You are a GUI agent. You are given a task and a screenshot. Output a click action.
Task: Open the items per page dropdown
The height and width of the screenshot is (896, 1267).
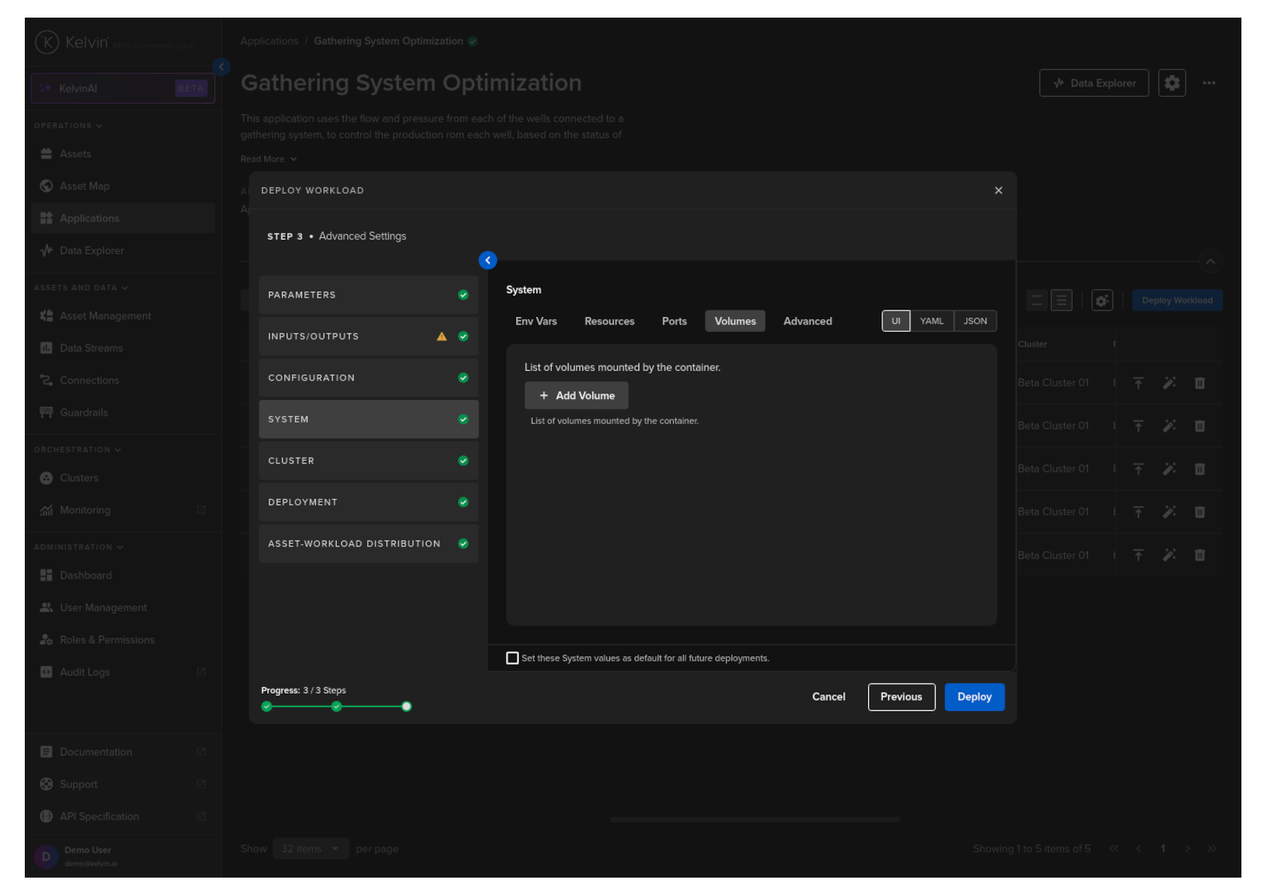coord(310,849)
